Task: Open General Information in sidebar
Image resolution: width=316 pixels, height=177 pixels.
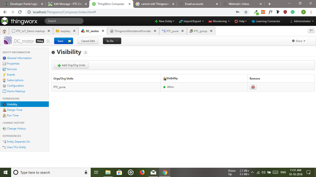Action: [x=19, y=58]
